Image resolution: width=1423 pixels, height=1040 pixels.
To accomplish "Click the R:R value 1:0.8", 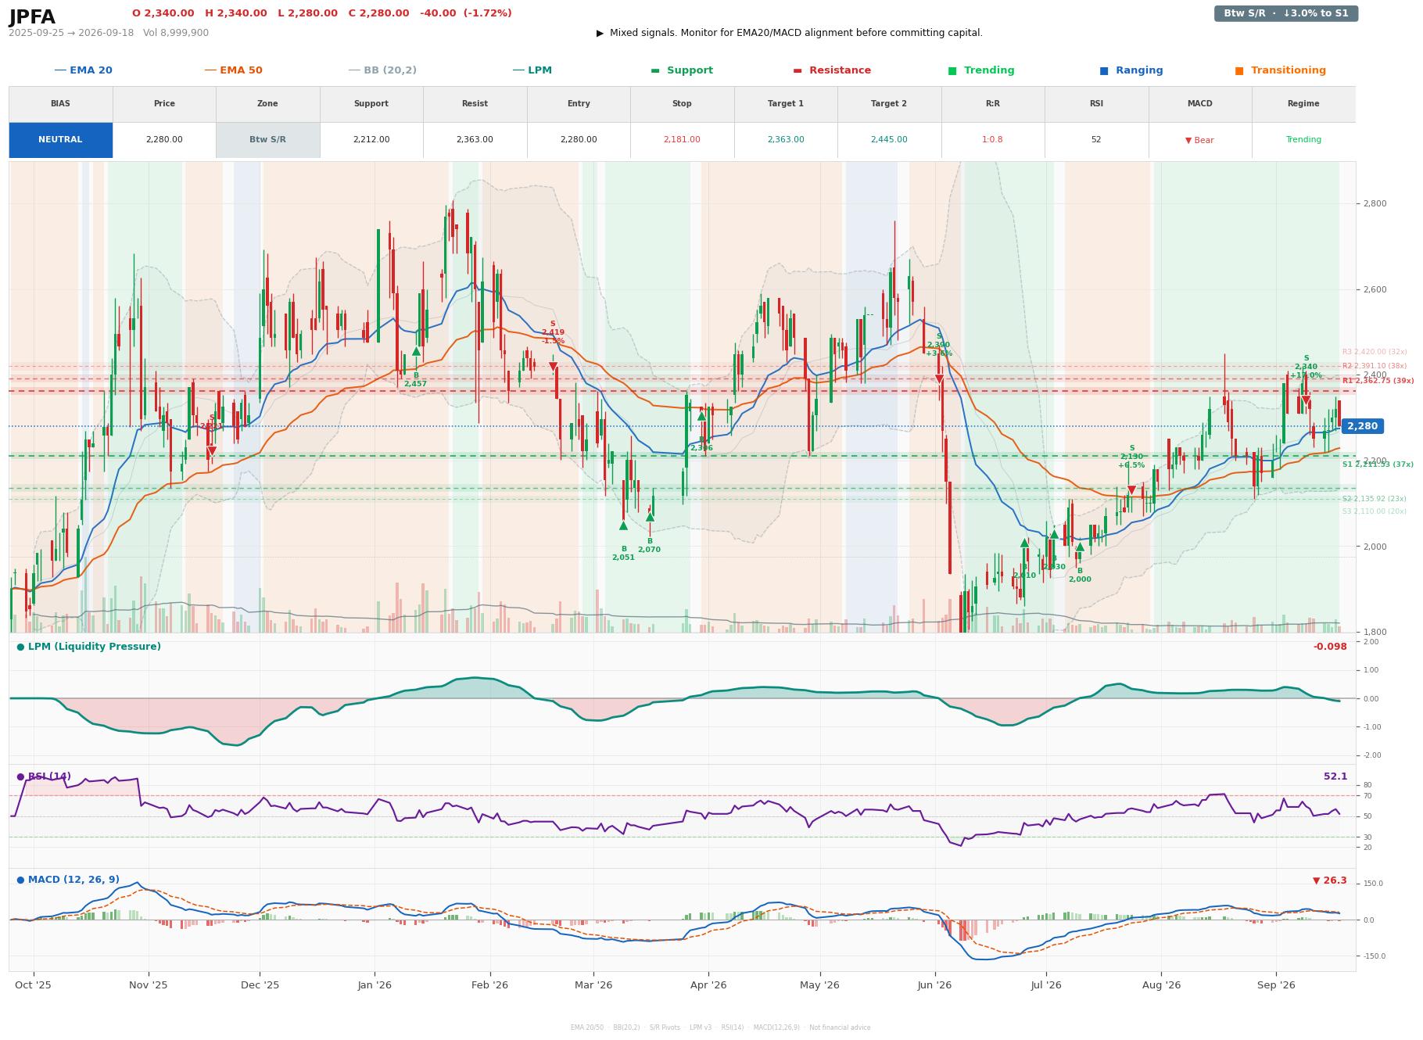I will [993, 140].
